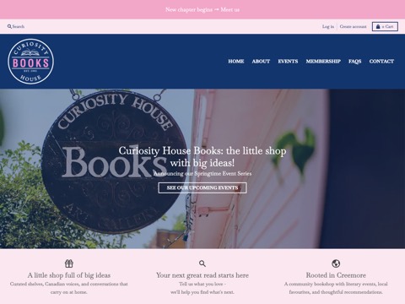Viewport: 405px width, 304px height.
Task: Open the Events menu item
Action: [x=288, y=62]
